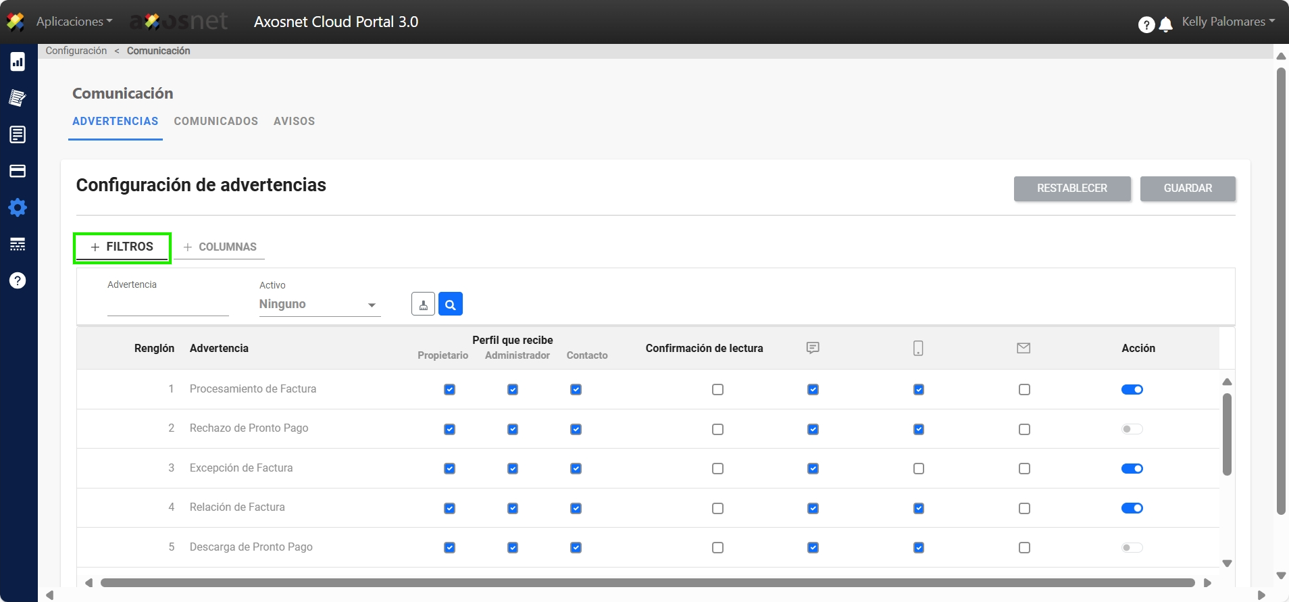Switch to the Avisos tab
This screenshot has height=602, width=1289.
(x=294, y=122)
